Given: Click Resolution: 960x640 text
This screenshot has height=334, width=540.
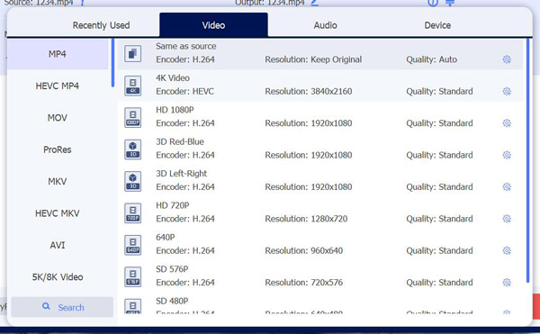Looking at the screenshot, I should pyautogui.click(x=304, y=250).
